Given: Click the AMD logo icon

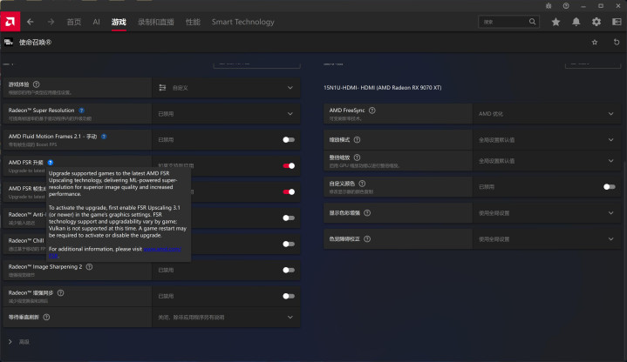Looking at the screenshot, I should click(x=10, y=21).
